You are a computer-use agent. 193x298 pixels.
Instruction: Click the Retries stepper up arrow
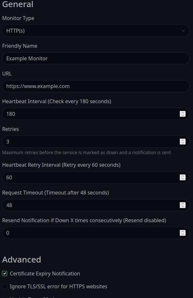click(x=183, y=140)
